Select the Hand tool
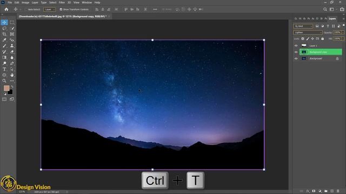 click(12, 75)
